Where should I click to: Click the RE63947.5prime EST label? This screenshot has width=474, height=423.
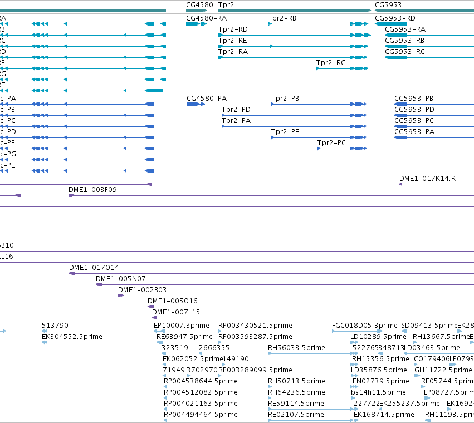[x=184, y=337]
